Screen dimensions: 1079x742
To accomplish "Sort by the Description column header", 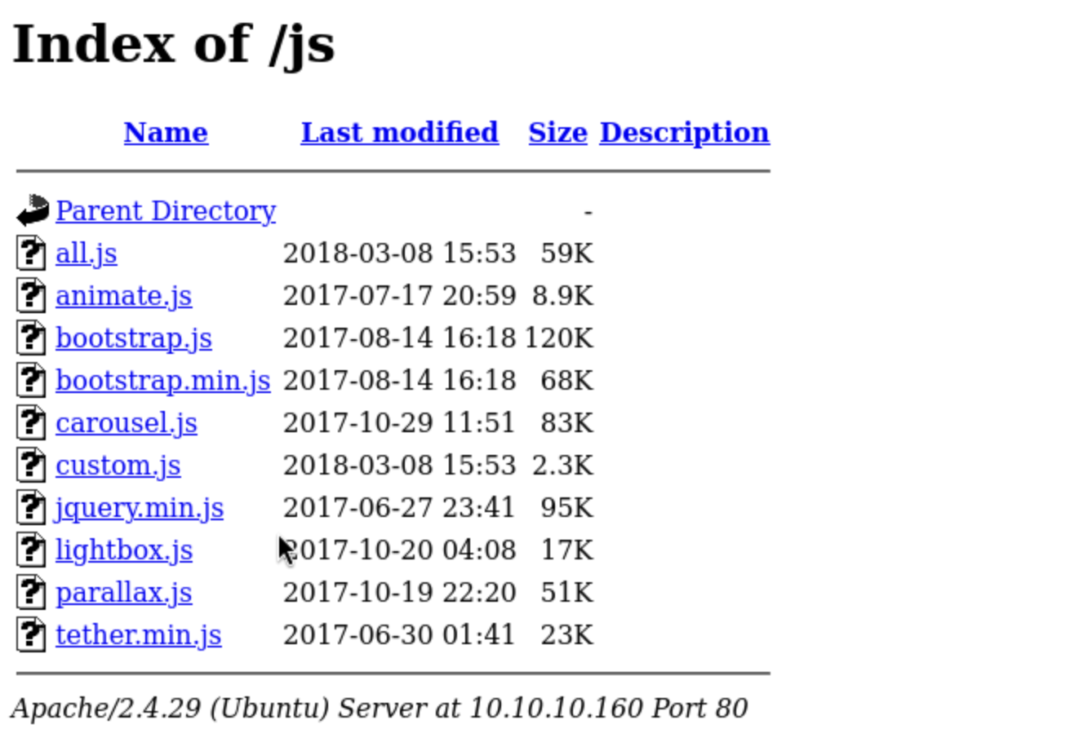I will pos(684,132).
